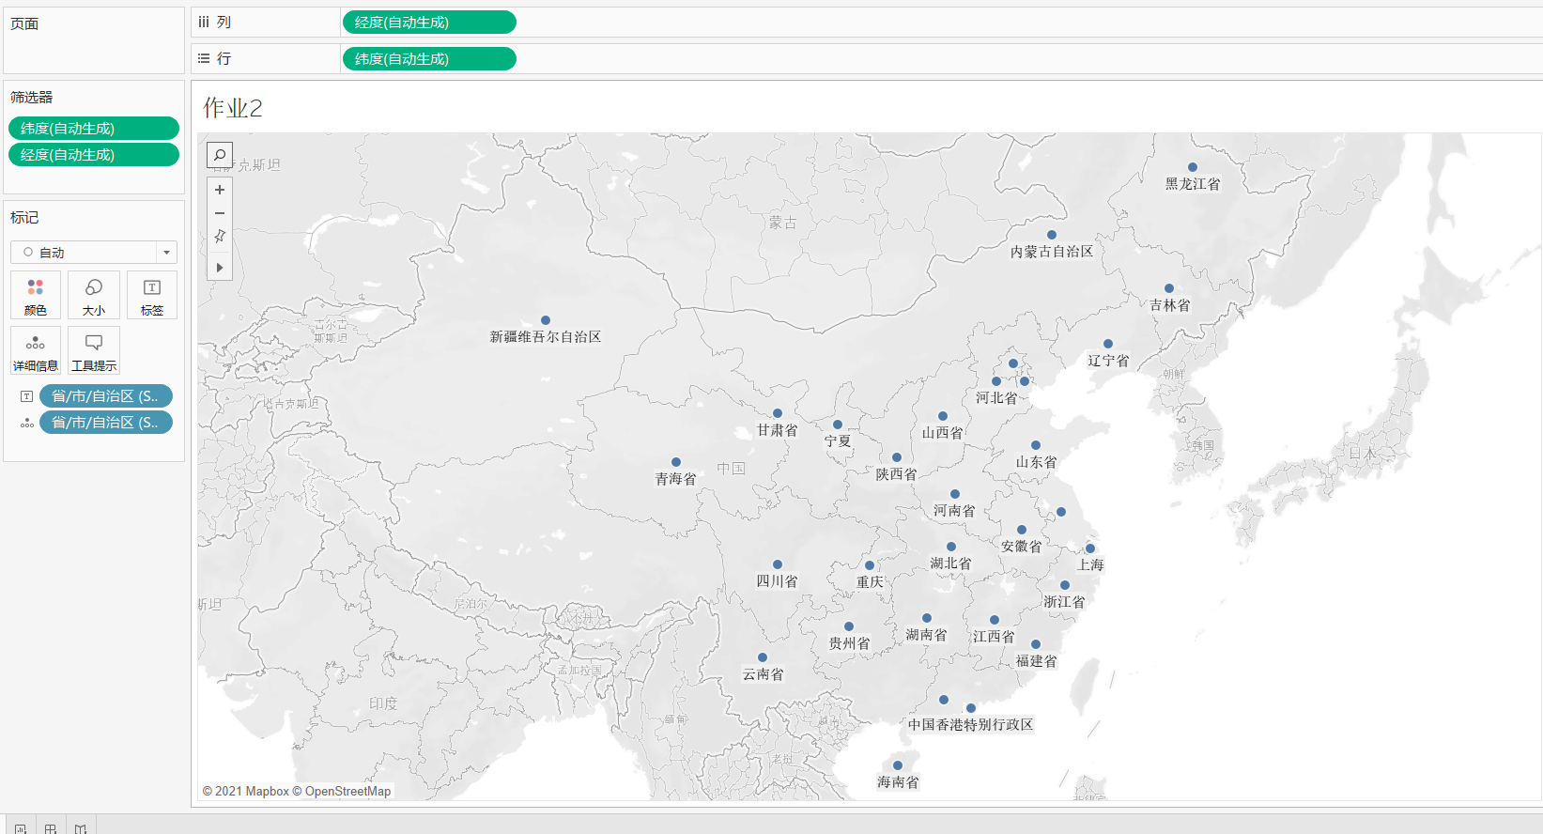Expand the map tools arrow flyout
Screen dimensions: 1543x834
[x=220, y=268]
